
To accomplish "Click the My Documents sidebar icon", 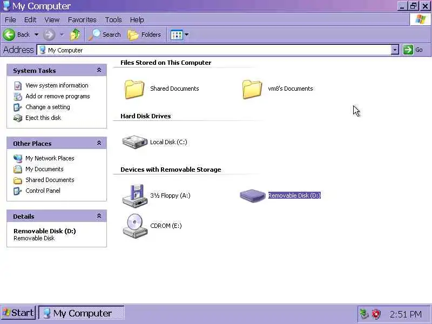I will pyautogui.click(x=18, y=169).
